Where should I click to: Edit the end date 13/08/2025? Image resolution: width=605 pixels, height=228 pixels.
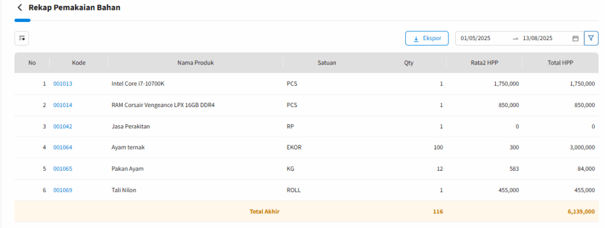pyautogui.click(x=538, y=38)
